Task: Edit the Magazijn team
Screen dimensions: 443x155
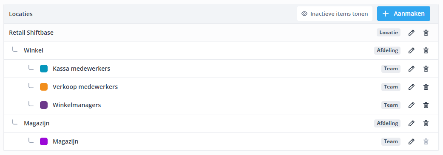Action: click(x=412, y=141)
